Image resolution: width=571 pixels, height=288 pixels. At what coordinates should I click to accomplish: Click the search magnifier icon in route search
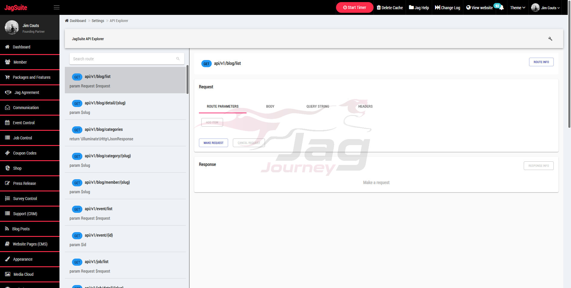178,59
